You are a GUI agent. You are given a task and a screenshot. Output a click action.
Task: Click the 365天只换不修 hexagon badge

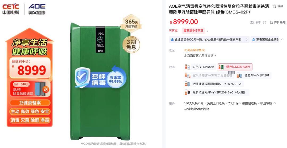click(x=131, y=24)
